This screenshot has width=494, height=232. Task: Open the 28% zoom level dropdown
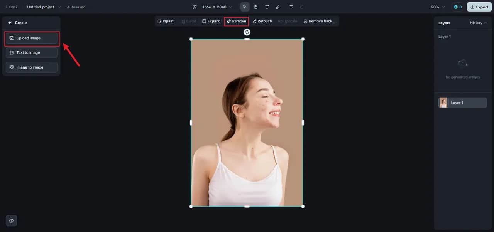[x=438, y=7]
